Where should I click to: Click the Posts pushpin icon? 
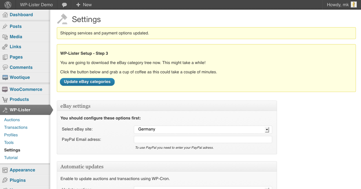click(x=5, y=27)
